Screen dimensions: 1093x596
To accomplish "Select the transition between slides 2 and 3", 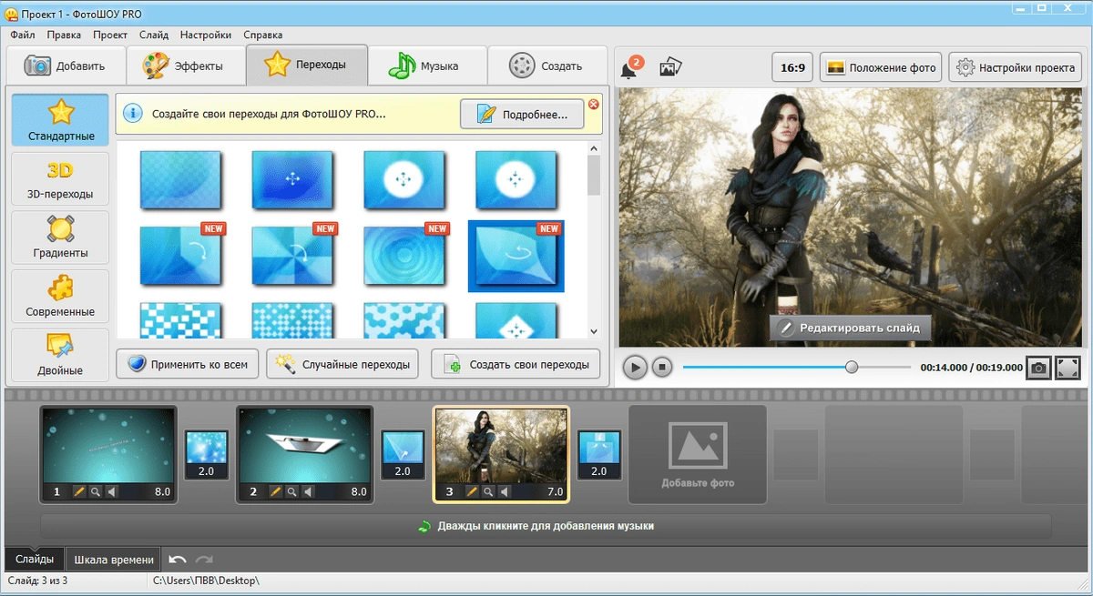I will click(x=402, y=455).
